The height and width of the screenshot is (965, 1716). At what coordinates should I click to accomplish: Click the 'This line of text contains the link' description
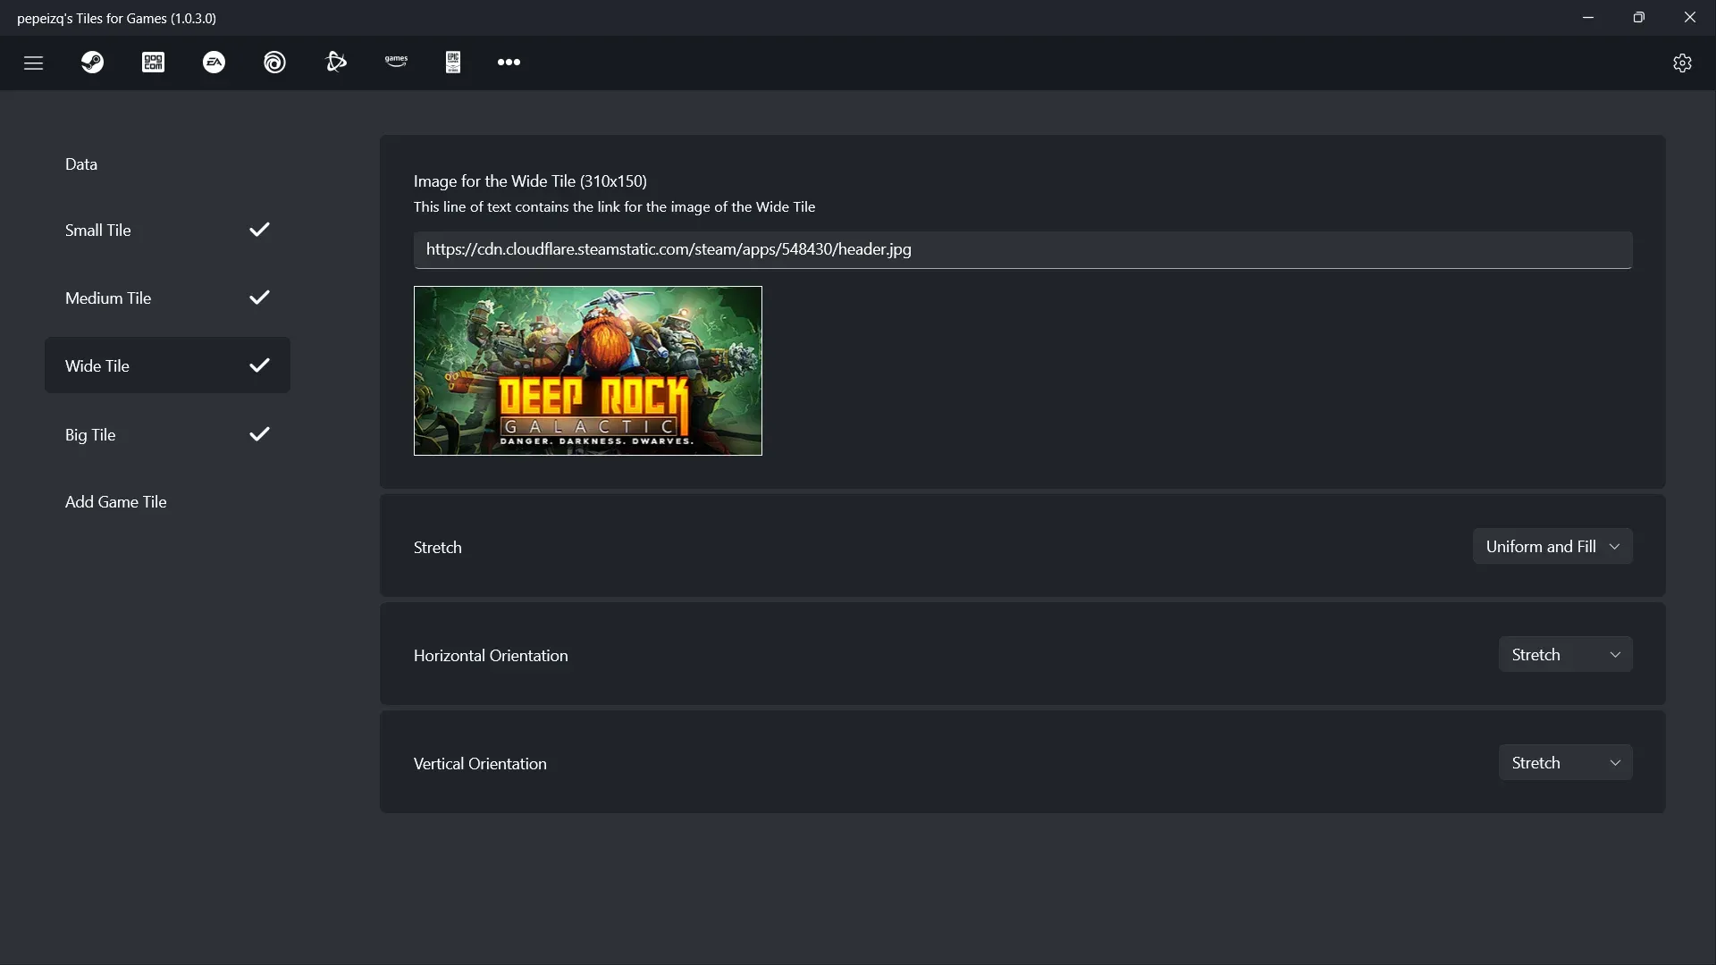(x=614, y=207)
